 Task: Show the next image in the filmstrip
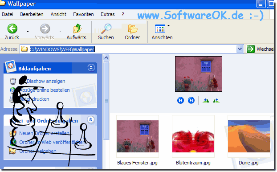pos(191,100)
